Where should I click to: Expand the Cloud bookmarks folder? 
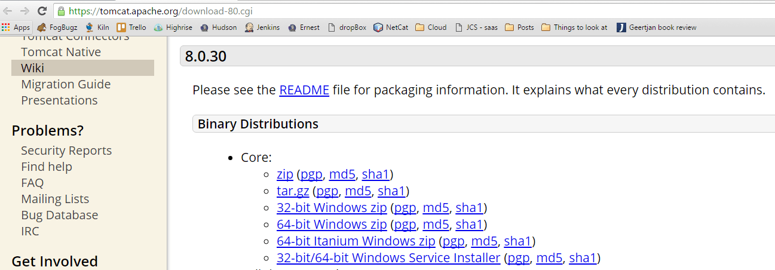431,27
